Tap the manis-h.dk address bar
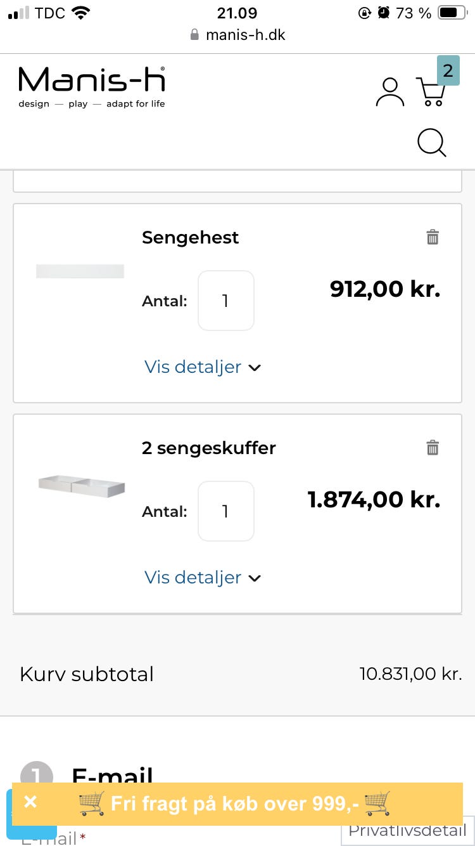This screenshot has width=475, height=846. (x=245, y=35)
